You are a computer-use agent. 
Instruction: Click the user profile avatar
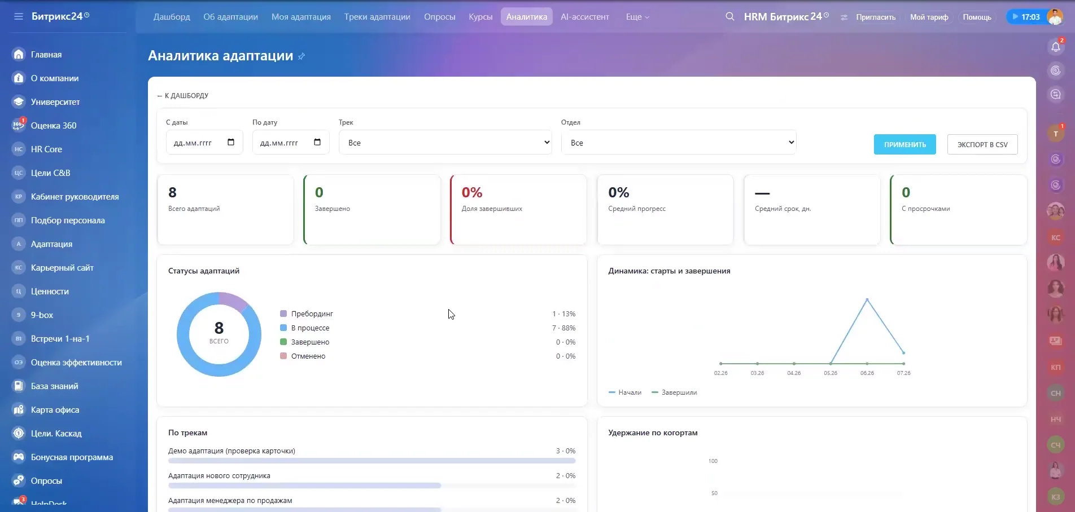(1054, 16)
